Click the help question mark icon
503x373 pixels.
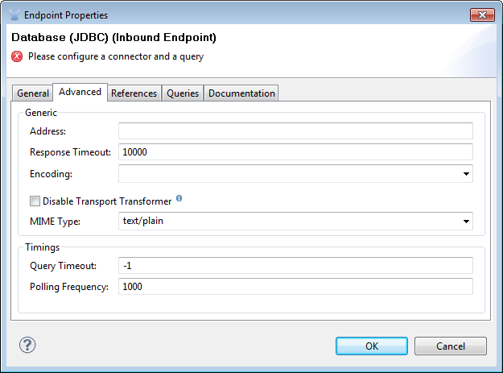pyautogui.click(x=27, y=345)
